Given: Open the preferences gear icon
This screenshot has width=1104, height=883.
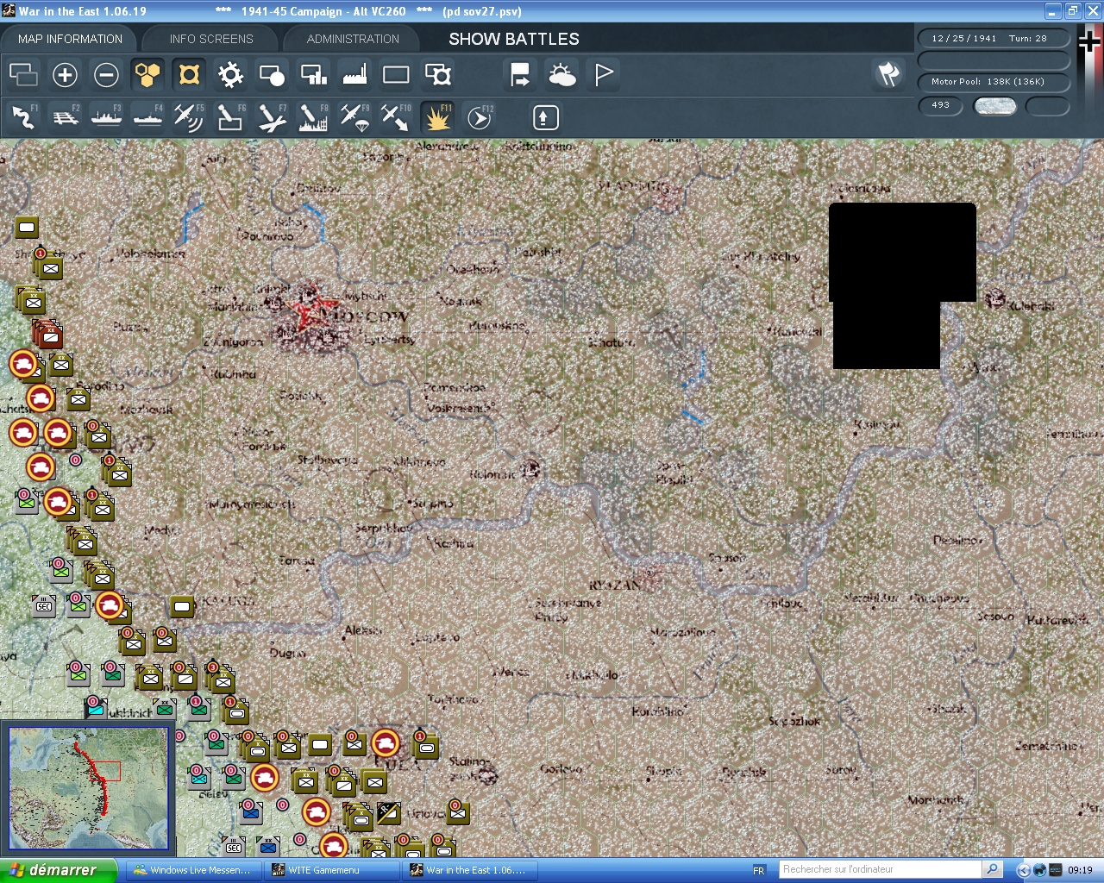Looking at the screenshot, I should coord(229,75).
